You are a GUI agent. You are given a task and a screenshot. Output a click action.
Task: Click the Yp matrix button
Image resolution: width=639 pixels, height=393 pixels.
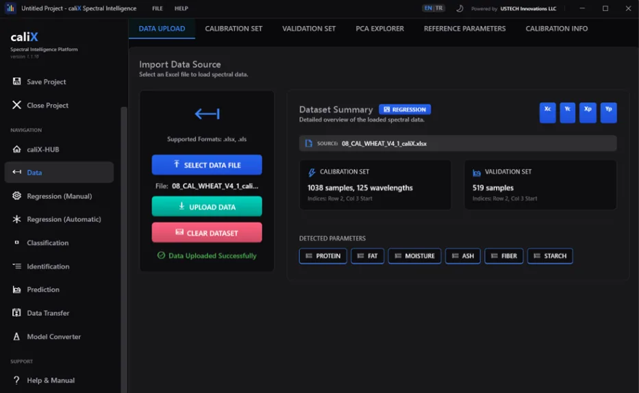pyautogui.click(x=608, y=112)
